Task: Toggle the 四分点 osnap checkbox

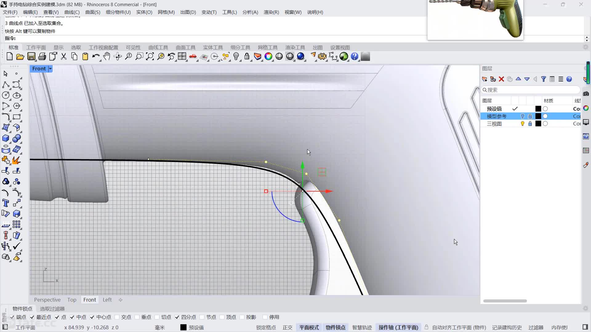Action: click(177, 317)
